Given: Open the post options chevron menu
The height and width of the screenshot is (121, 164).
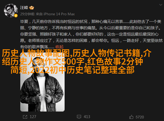Looking at the screenshot, I should point(161,5).
